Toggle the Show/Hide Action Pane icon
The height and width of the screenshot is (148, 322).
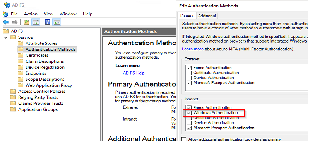tap(57, 22)
